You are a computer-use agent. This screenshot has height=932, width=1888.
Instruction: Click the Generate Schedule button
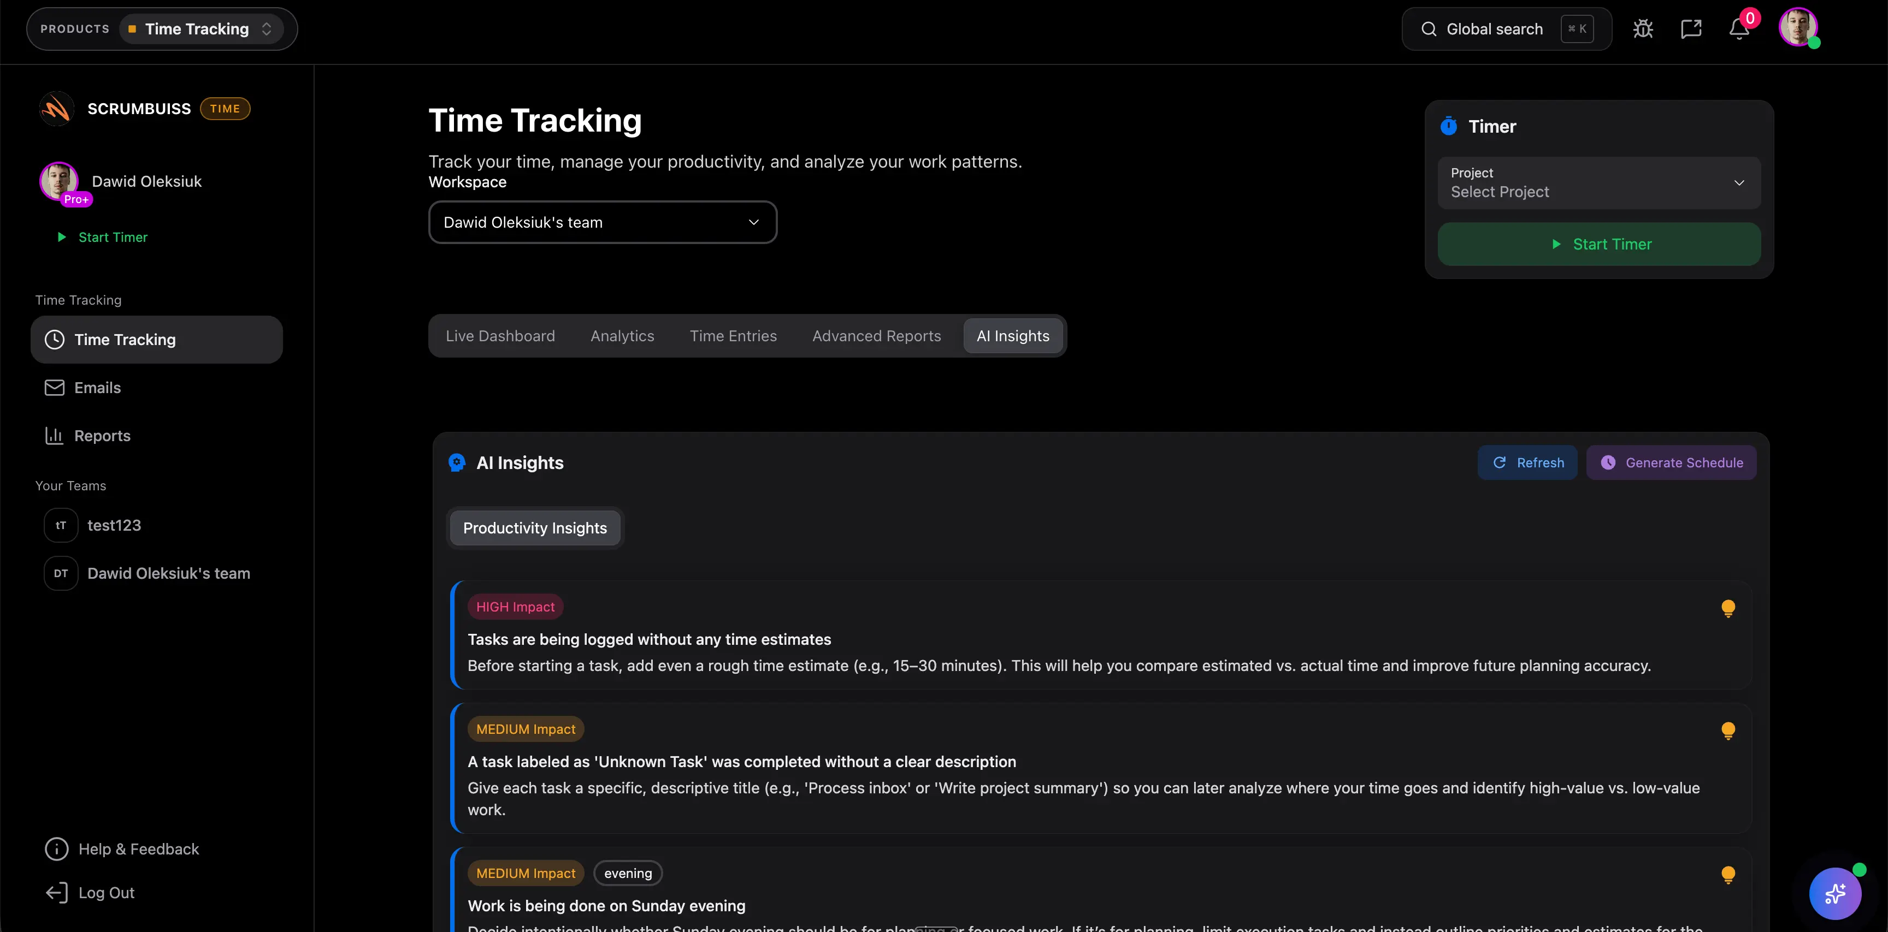click(1671, 462)
